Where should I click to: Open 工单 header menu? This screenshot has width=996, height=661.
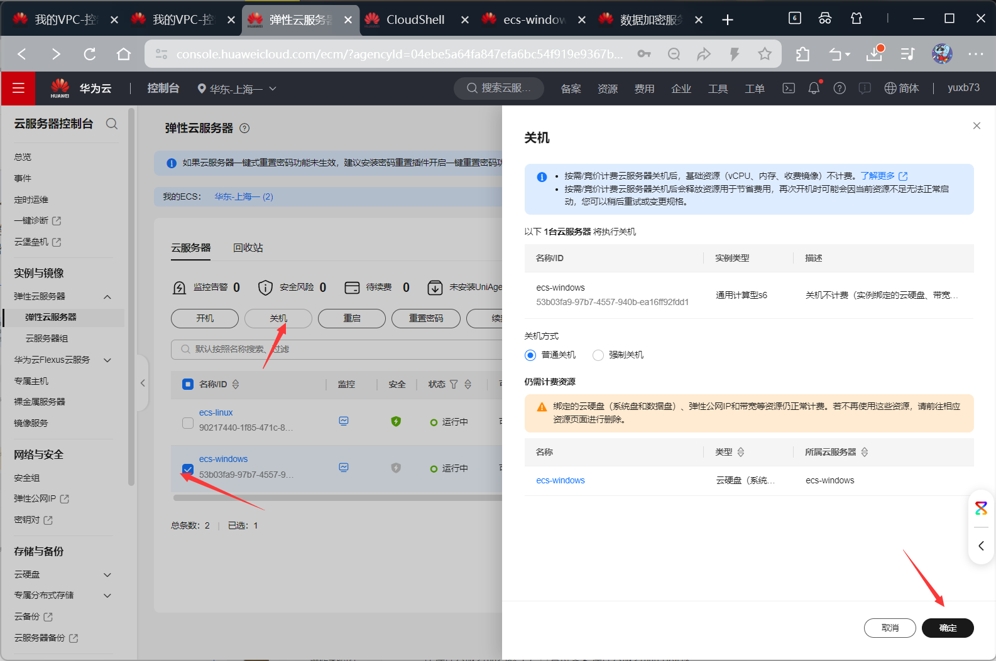(755, 89)
